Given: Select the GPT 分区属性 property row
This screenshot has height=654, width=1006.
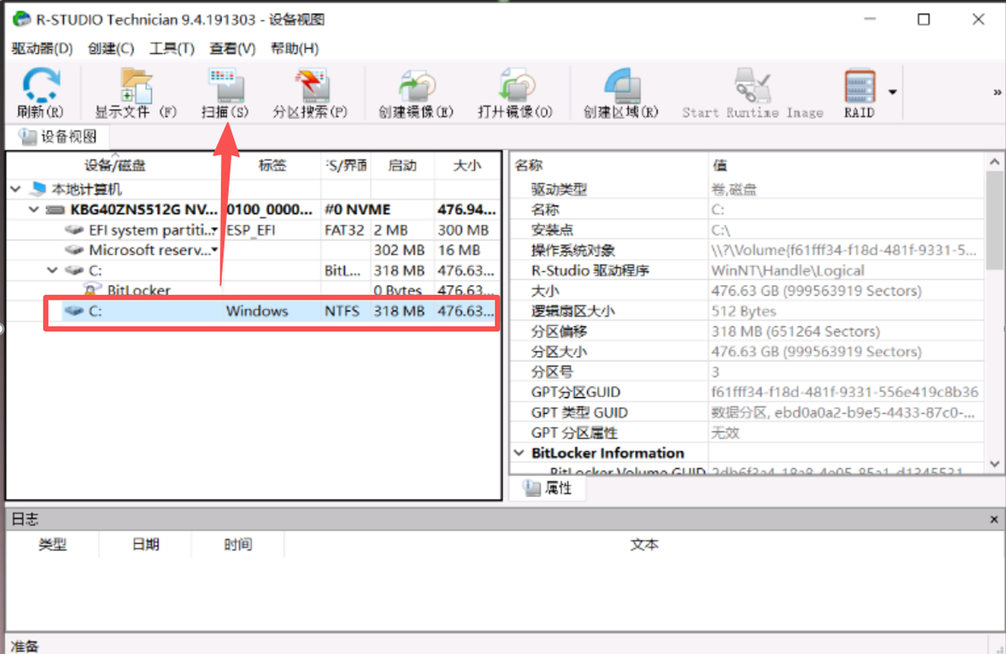Looking at the screenshot, I should coord(748,433).
